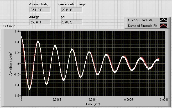Select the omega value field 65296.8

click(40, 22)
